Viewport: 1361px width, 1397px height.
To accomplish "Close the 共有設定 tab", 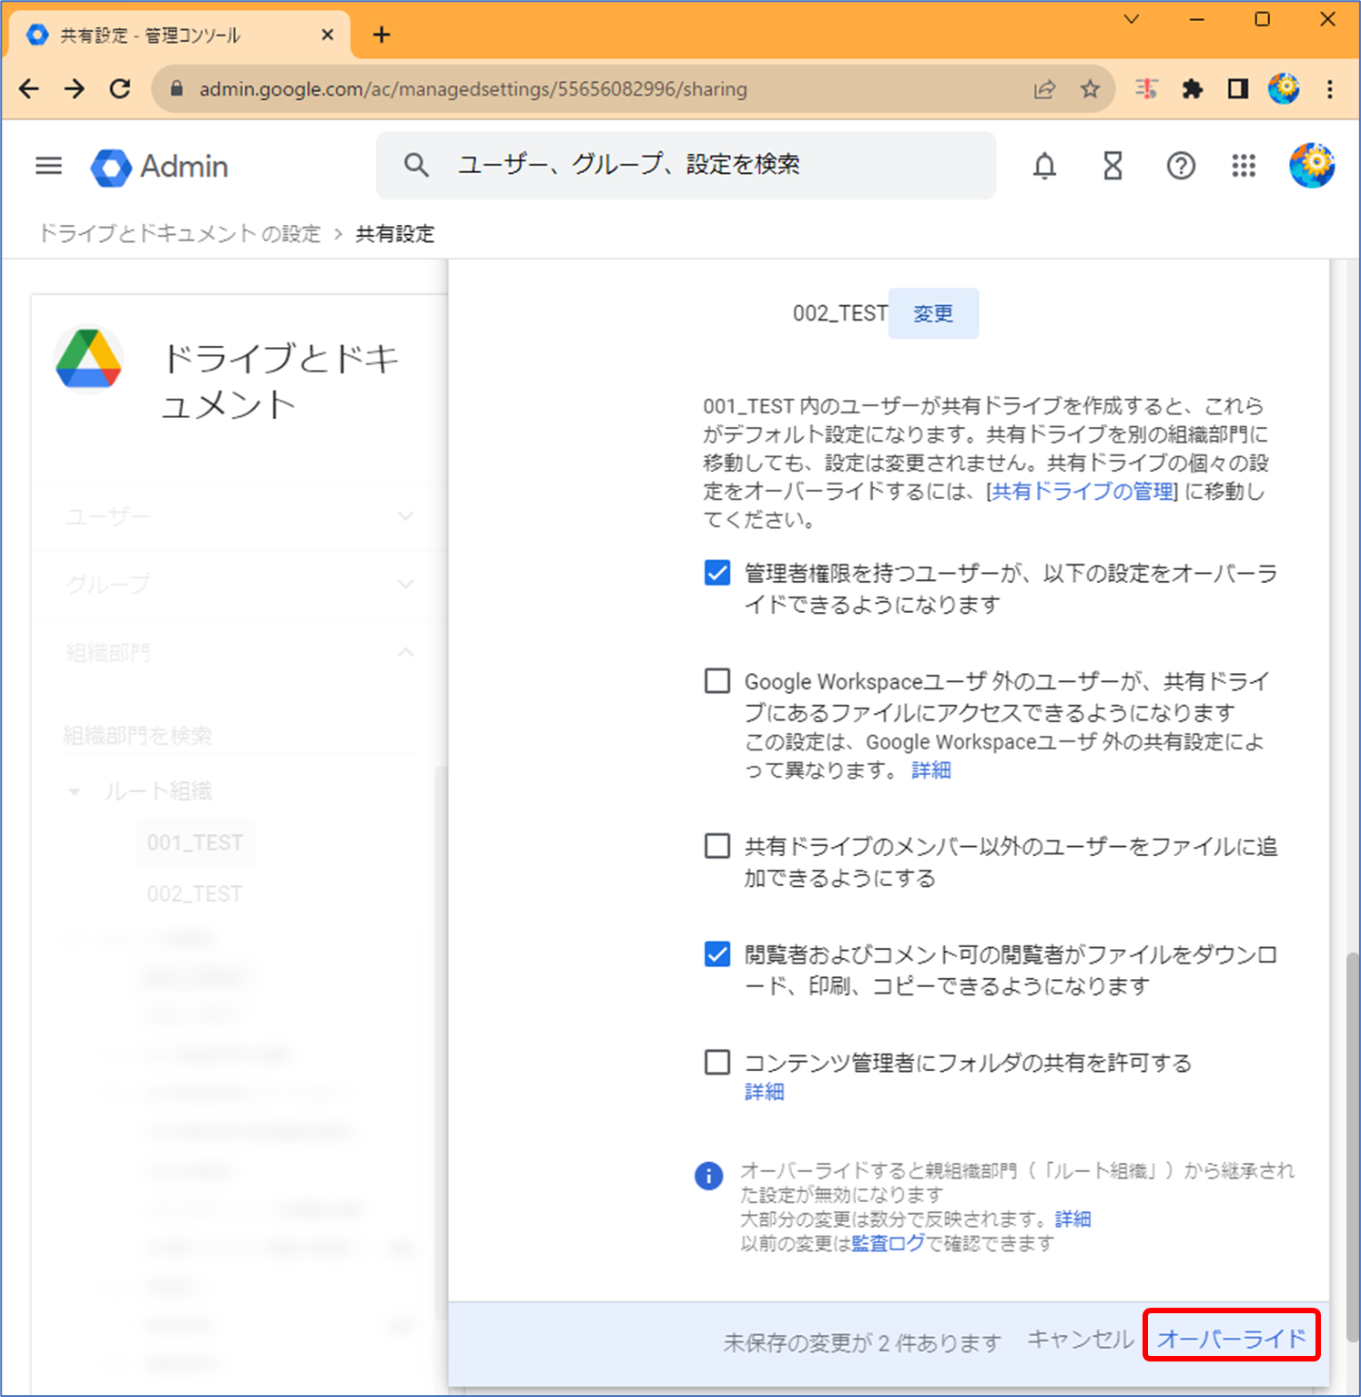I will (328, 35).
